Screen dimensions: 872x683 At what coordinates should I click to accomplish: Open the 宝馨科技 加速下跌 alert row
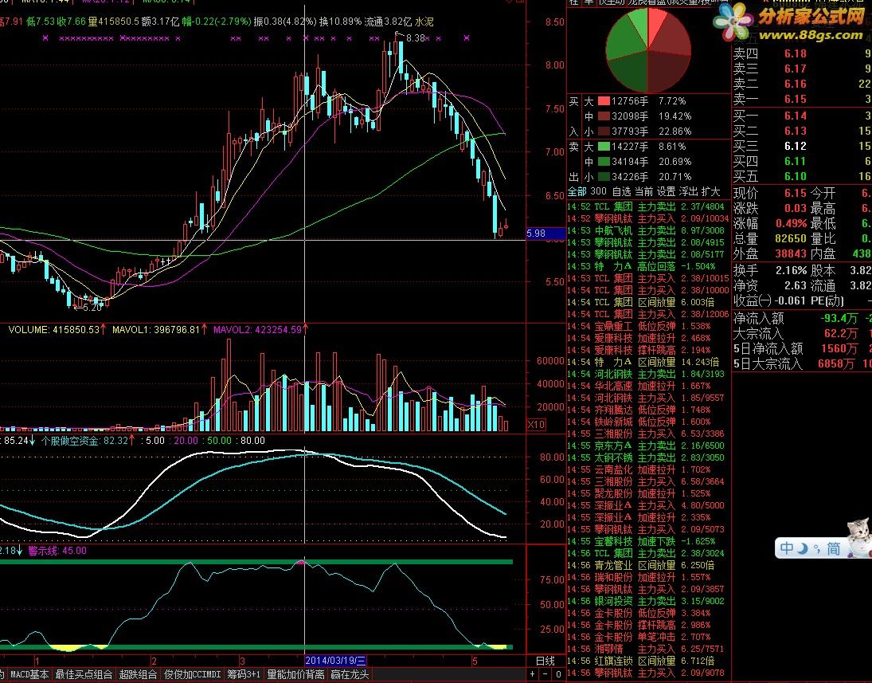648,541
